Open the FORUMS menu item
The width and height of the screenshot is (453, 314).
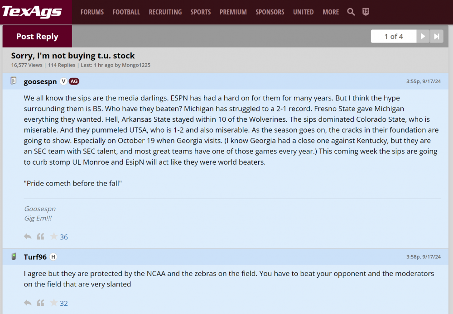pyautogui.click(x=92, y=12)
